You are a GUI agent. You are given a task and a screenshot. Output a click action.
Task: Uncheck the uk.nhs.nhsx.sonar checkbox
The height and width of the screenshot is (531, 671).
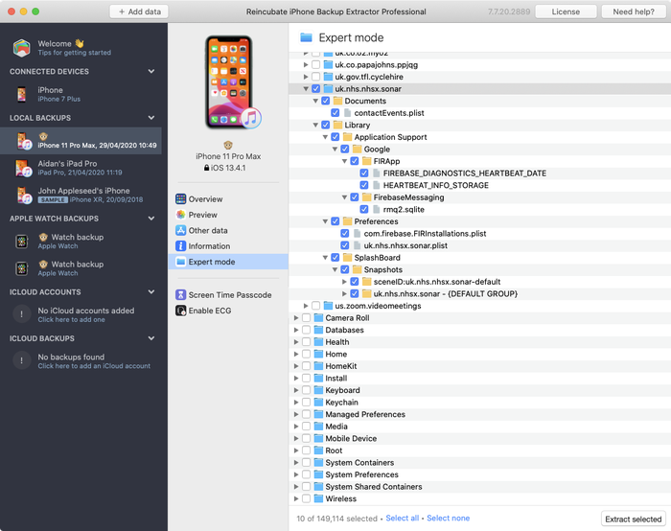tap(315, 89)
